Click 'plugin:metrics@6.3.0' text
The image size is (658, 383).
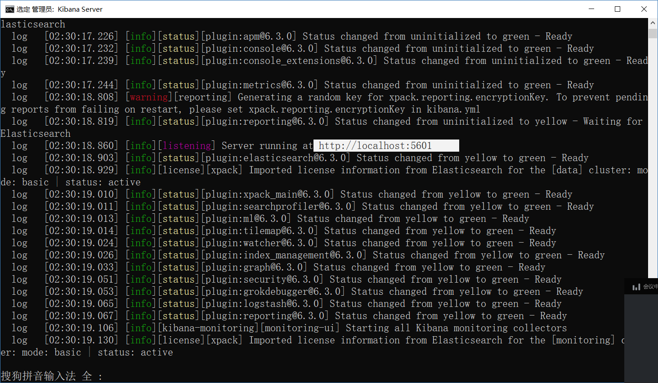pyautogui.click(x=260, y=85)
